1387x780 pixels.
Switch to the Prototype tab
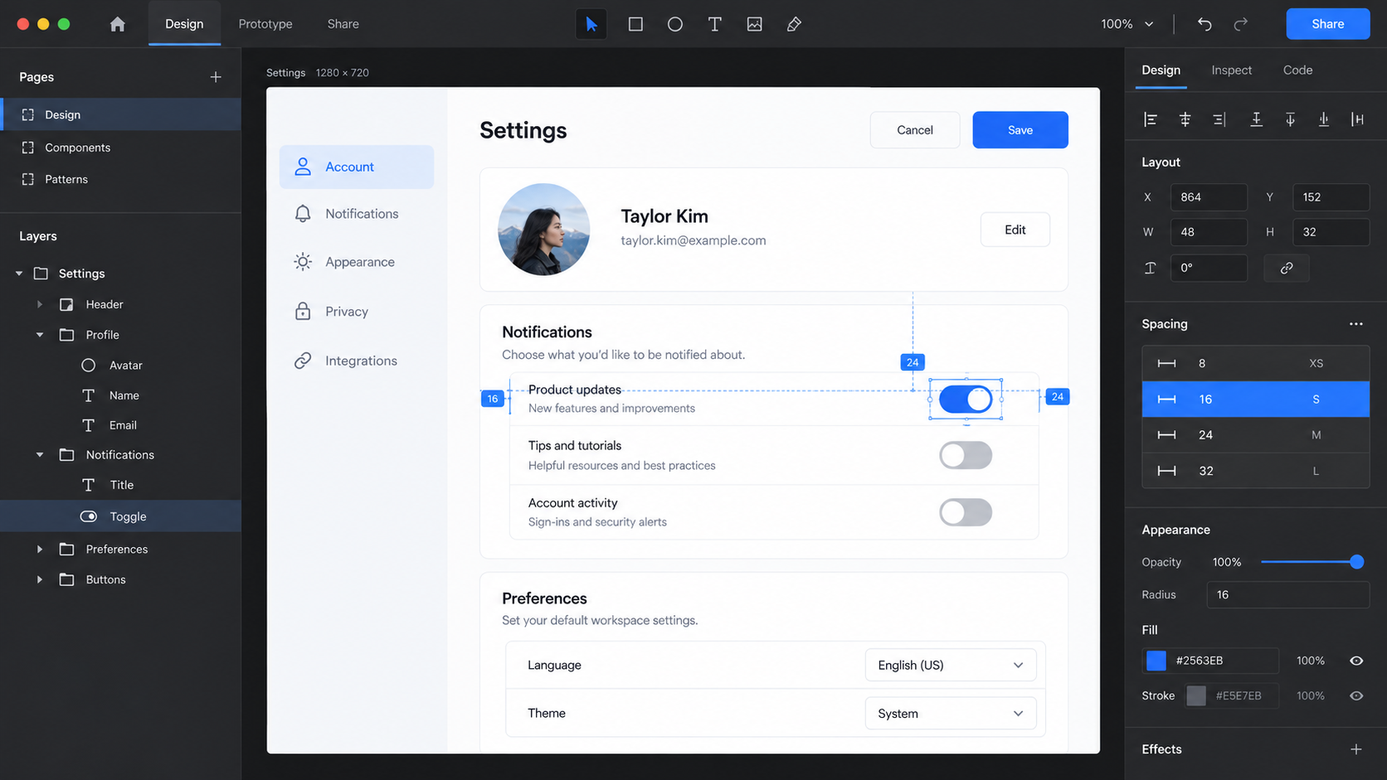pos(265,24)
